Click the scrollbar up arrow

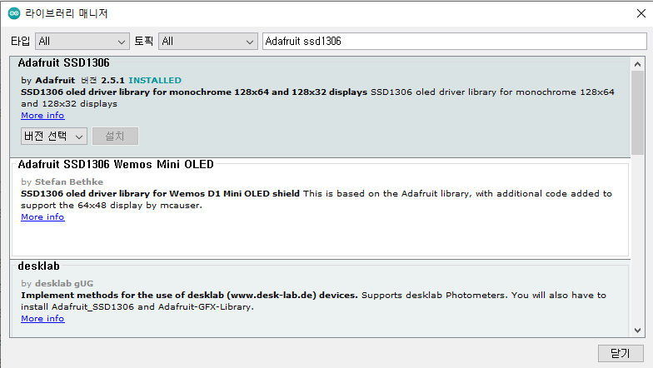[637, 64]
